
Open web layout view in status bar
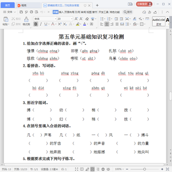[x=103, y=169]
